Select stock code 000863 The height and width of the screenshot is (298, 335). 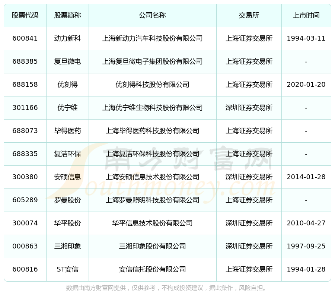[x=25, y=246]
